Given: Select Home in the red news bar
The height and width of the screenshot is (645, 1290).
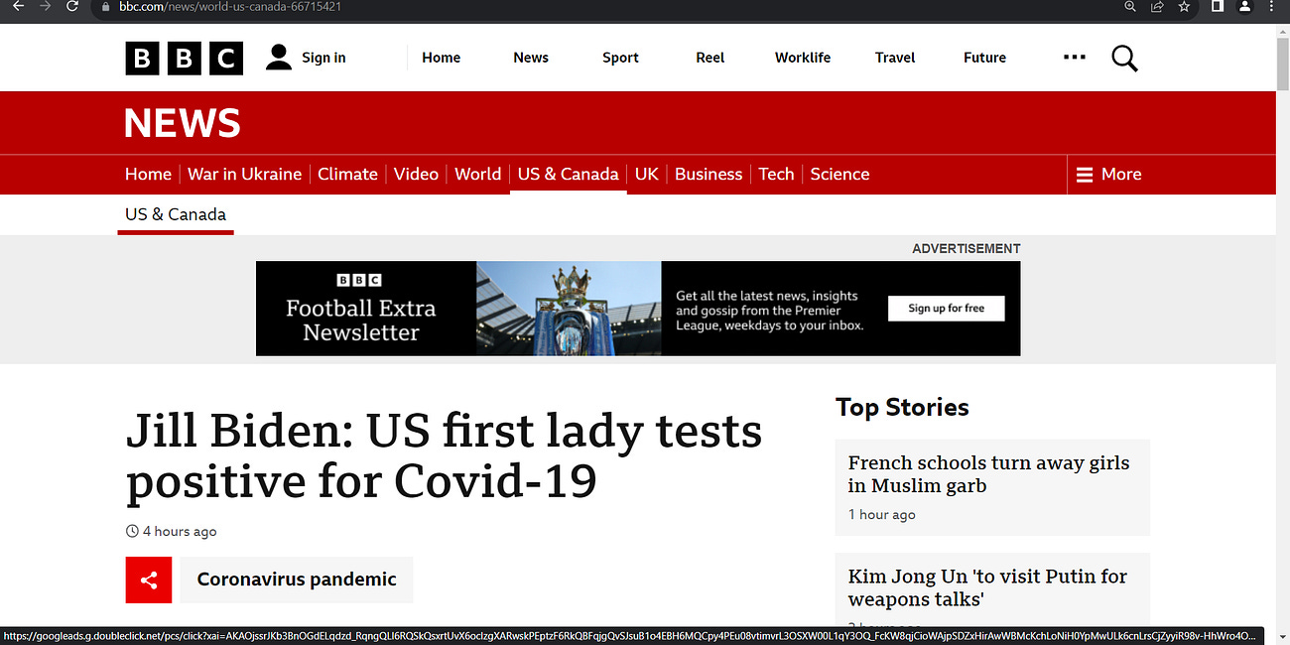Looking at the screenshot, I should point(148,174).
